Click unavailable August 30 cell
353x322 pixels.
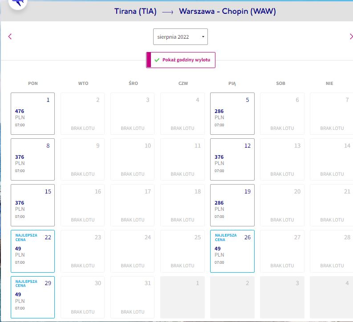coord(83,297)
